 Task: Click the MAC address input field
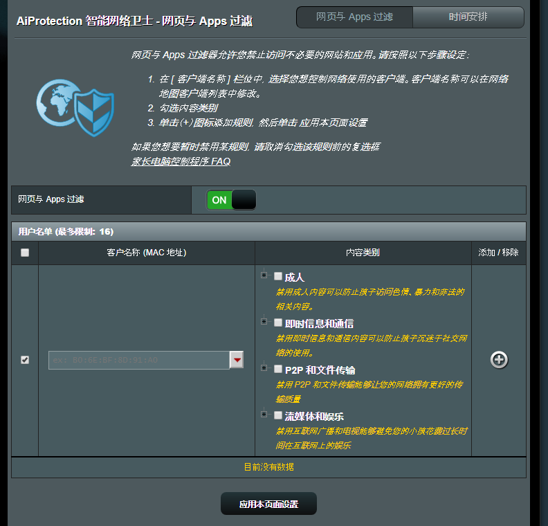coord(139,360)
